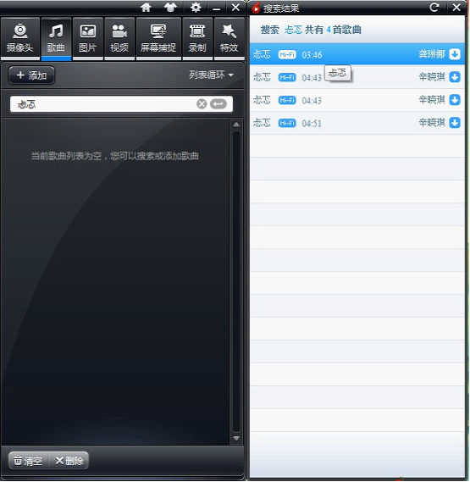Open the 视频 video tab
The image size is (470, 482).
[119, 38]
